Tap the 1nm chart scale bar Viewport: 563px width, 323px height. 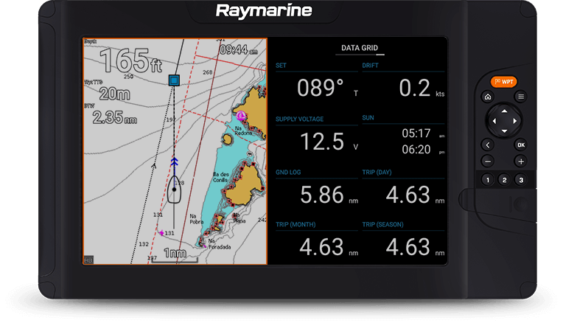click(x=175, y=256)
